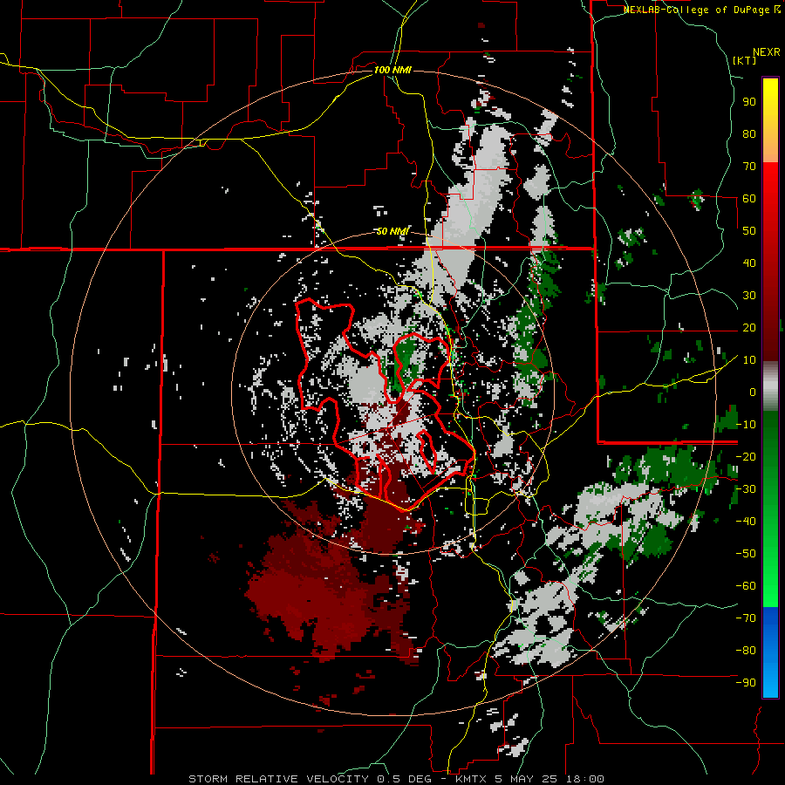785x785 pixels.
Task: Select the positive 90 scale value
Action: 749,102
